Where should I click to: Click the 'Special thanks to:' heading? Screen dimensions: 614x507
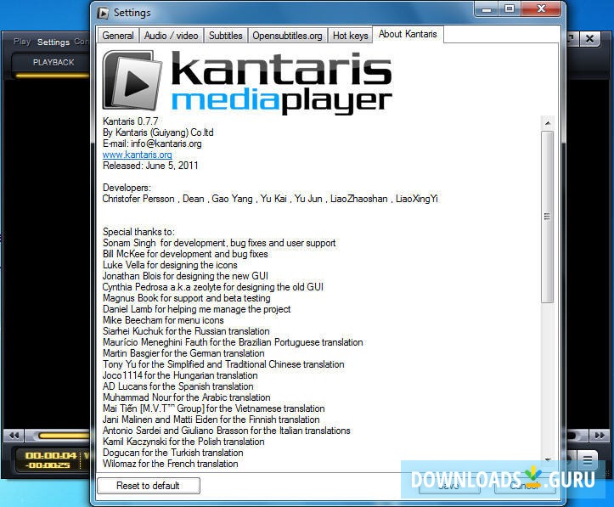coord(138,232)
